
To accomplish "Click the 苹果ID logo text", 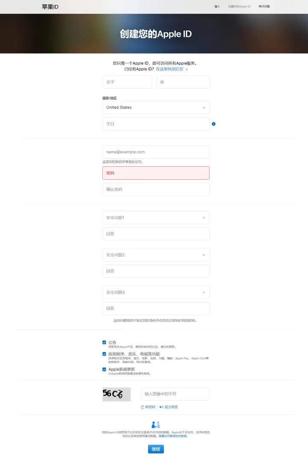I will pos(50,7).
